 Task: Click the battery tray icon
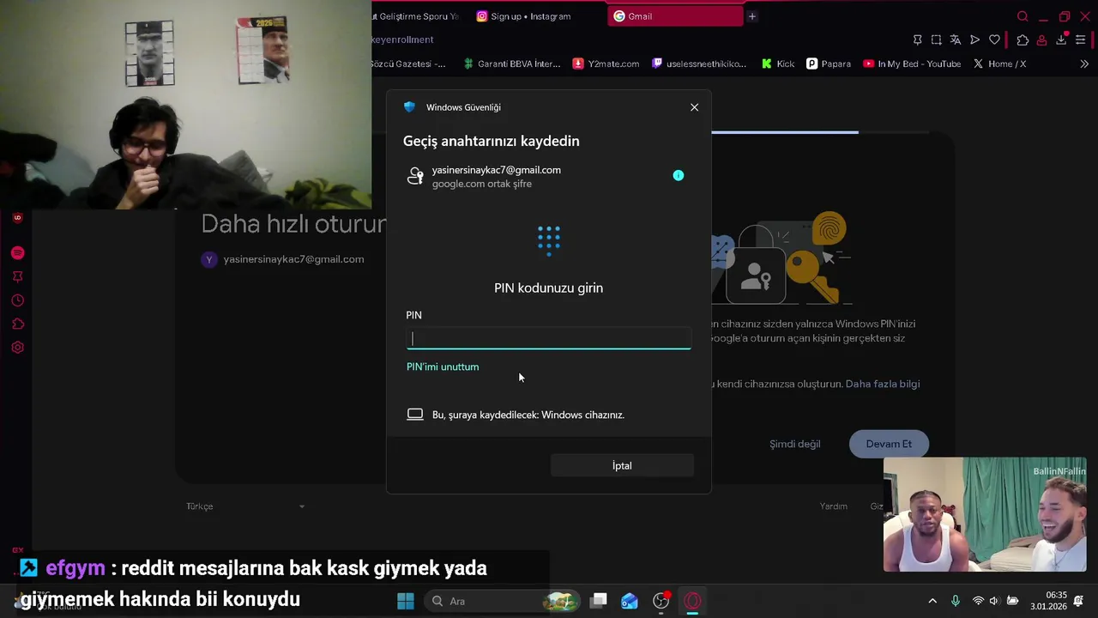(1012, 601)
